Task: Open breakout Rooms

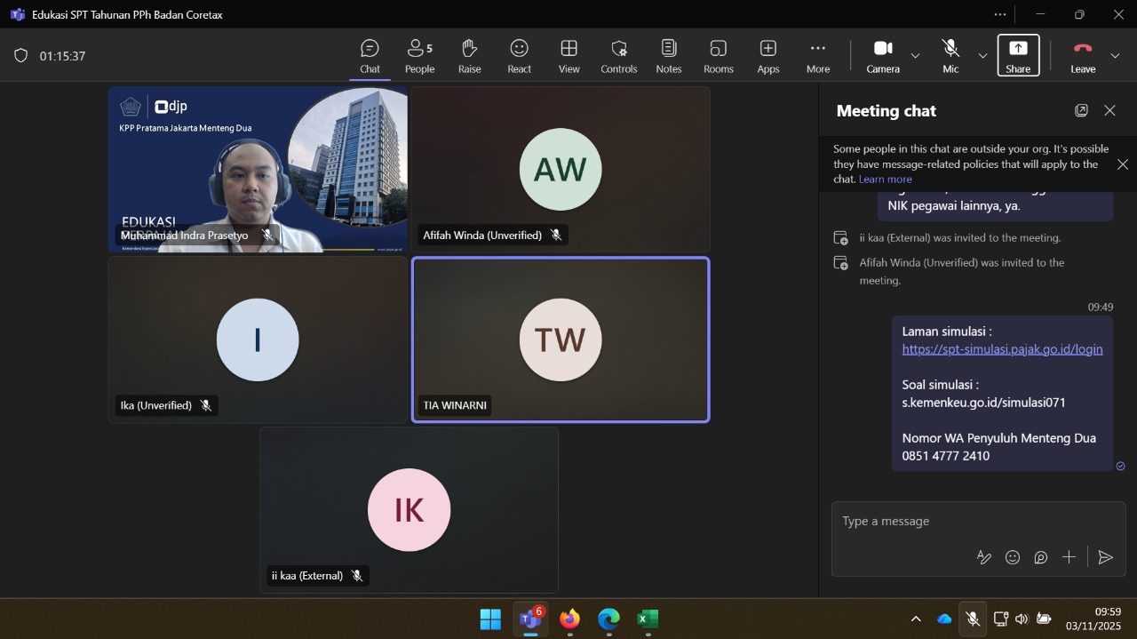Action: pos(718,56)
